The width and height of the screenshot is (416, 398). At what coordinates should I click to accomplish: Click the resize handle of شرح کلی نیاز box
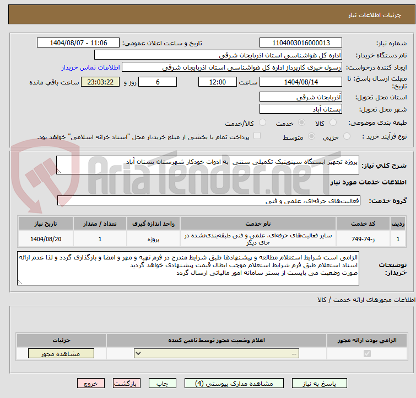[x=59, y=172]
